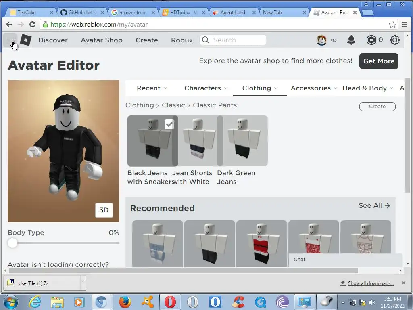Click the system clock in tray
Viewport: 413px width, 310px height.
pos(392,302)
